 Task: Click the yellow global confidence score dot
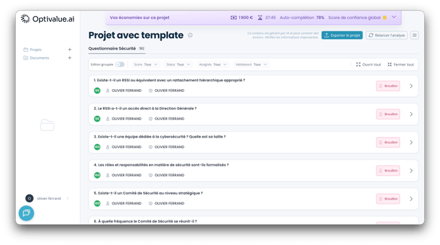pyautogui.click(x=385, y=18)
